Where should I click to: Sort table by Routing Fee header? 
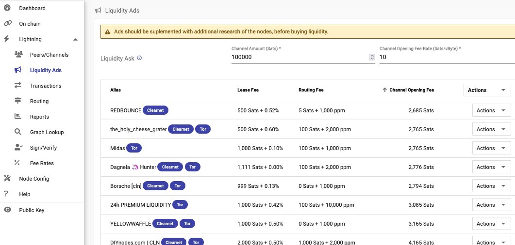(311, 90)
